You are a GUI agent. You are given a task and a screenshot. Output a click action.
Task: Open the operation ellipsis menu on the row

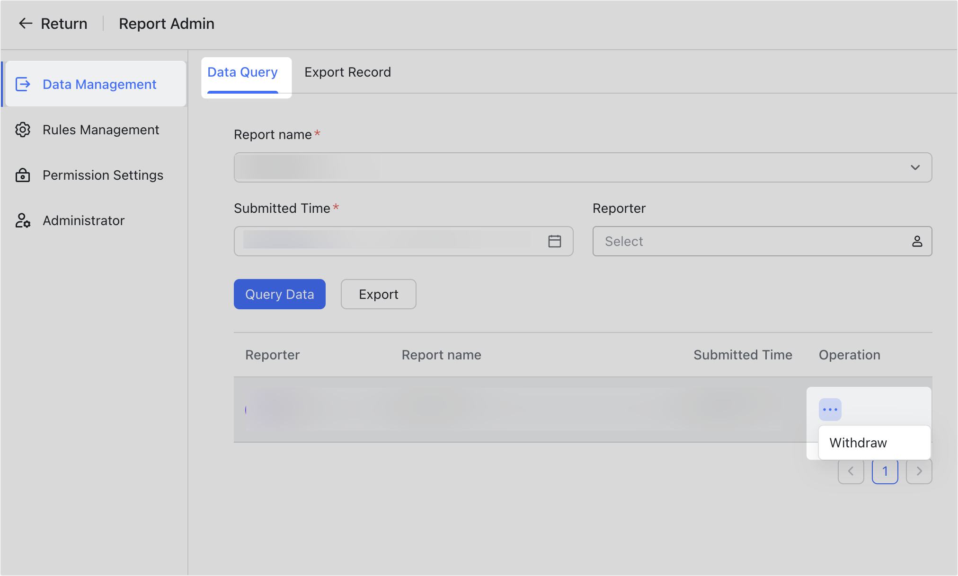[830, 409]
